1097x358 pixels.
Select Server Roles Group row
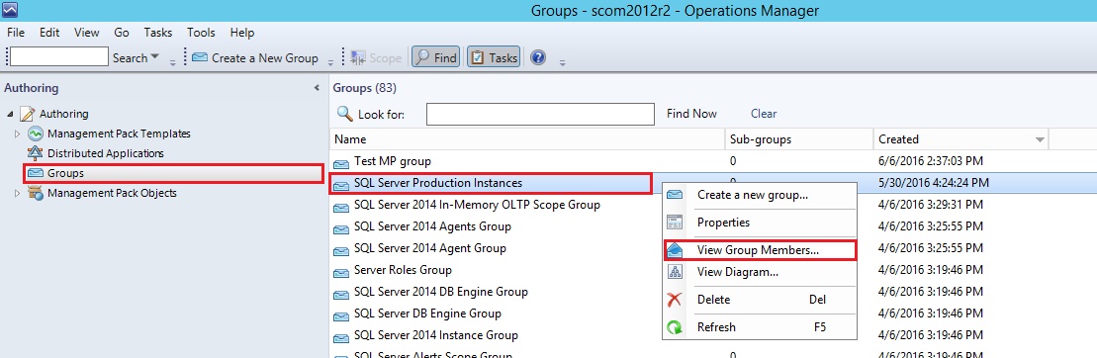click(403, 270)
